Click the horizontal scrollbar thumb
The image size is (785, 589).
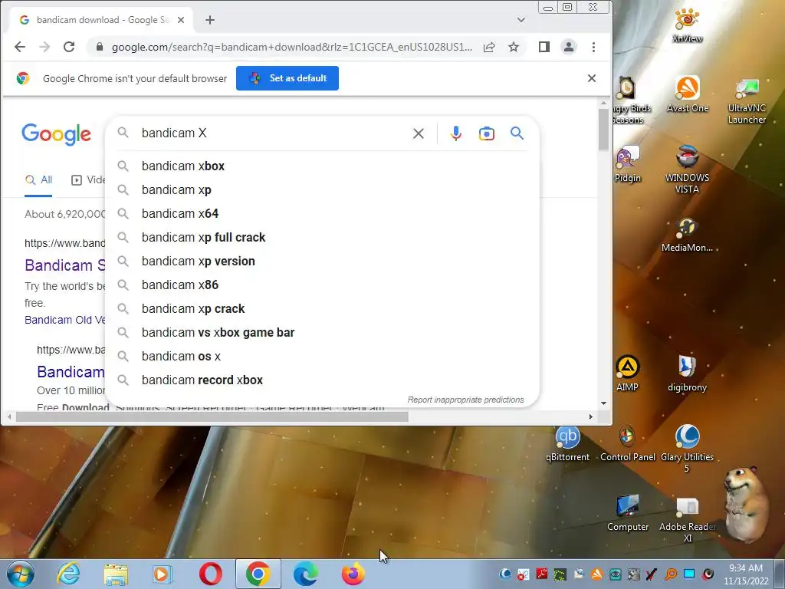click(x=212, y=416)
